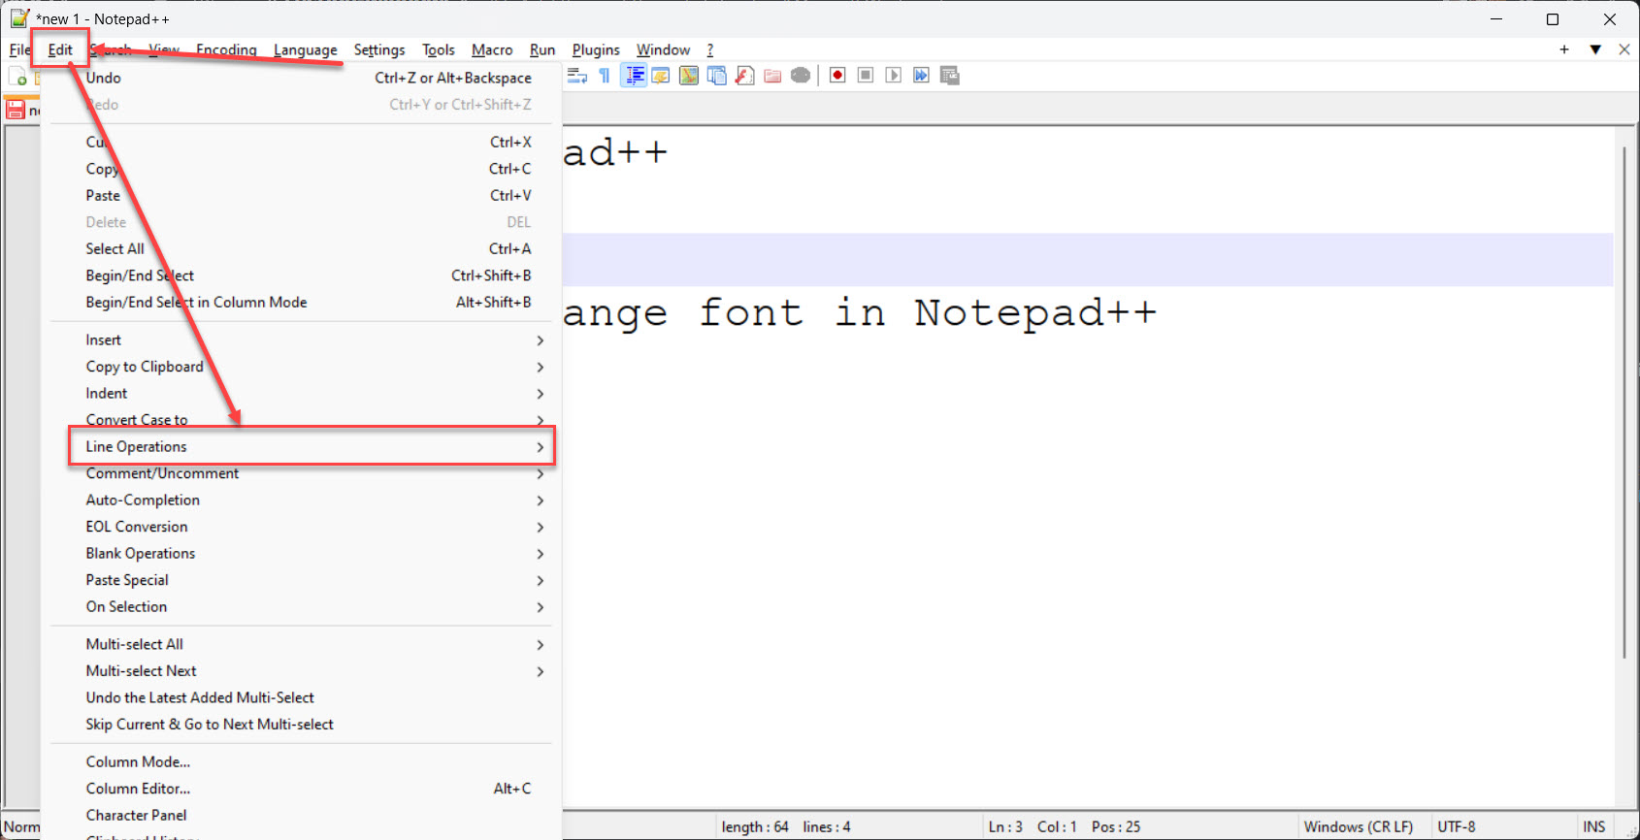Toggle the Word Wrap toolbar icon
Screen dimensions: 1640x840
[x=577, y=76]
